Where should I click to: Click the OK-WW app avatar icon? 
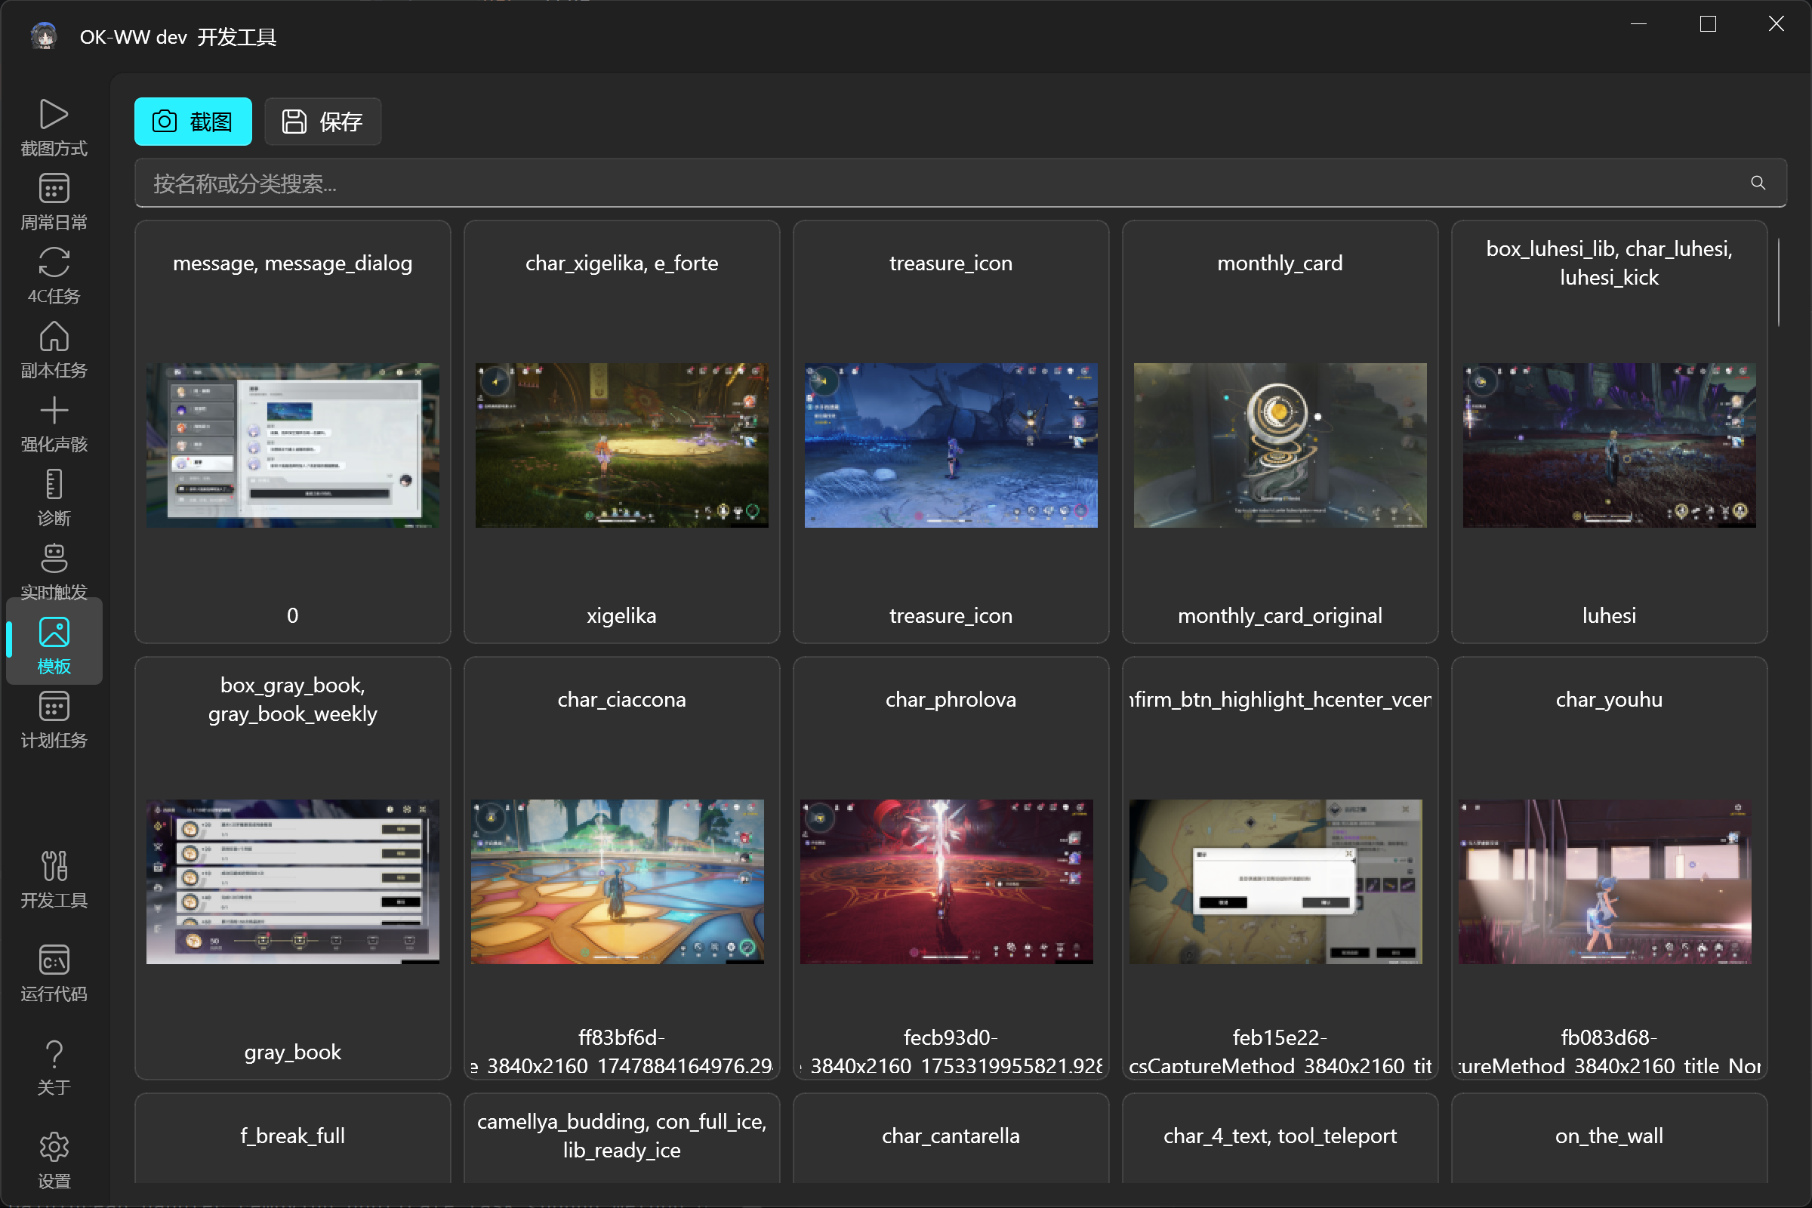(44, 36)
